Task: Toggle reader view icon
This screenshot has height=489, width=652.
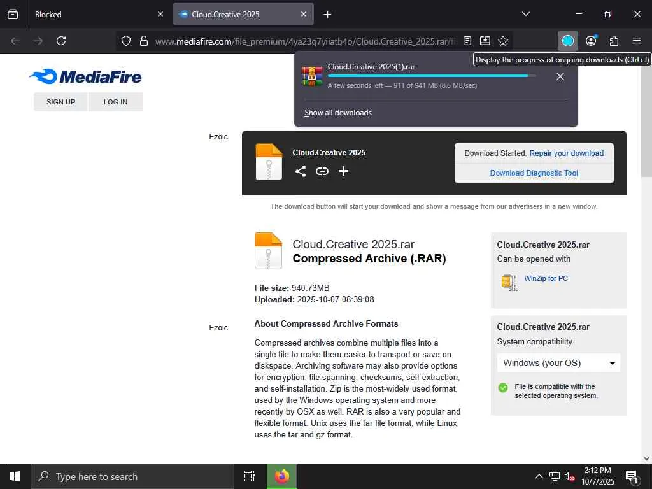Action: tap(467, 41)
